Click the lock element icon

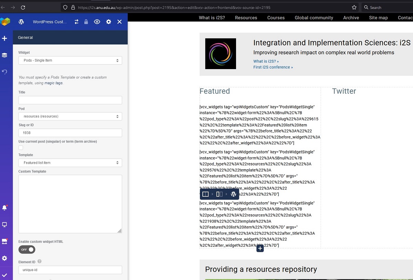[x=86, y=22]
